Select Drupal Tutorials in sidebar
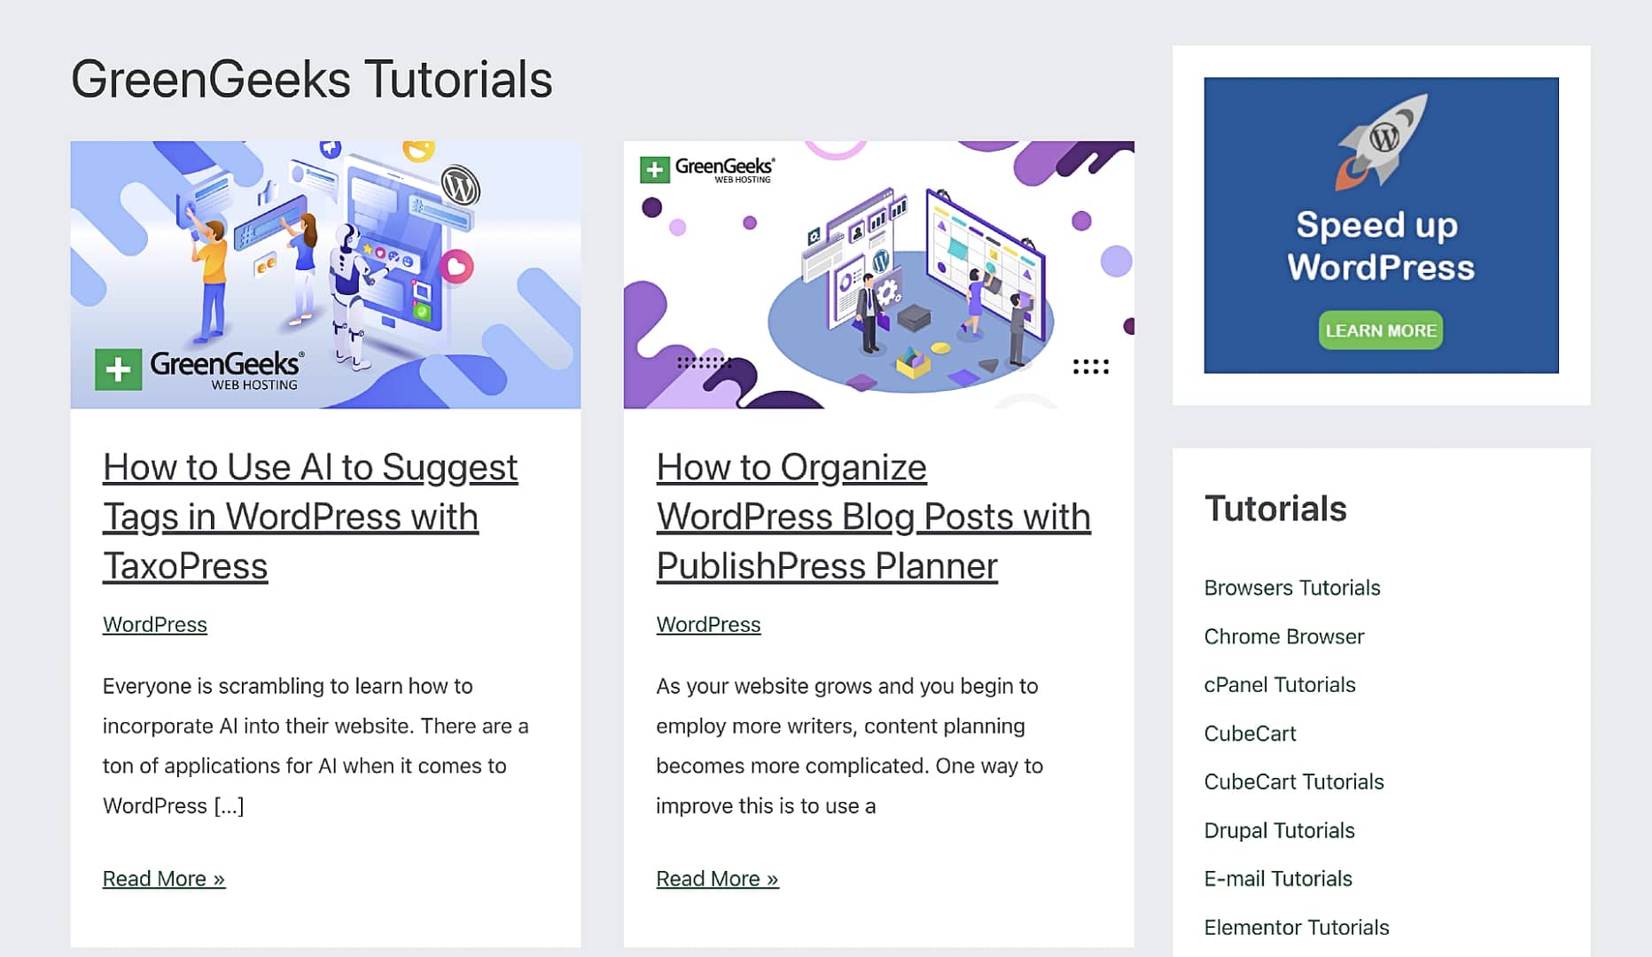This screenshot has width=1652, height=957. pyautogui.click(x=1279, y=830)
